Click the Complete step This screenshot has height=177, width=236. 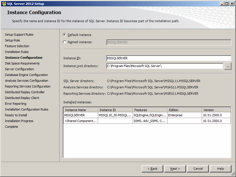point(12,127)
